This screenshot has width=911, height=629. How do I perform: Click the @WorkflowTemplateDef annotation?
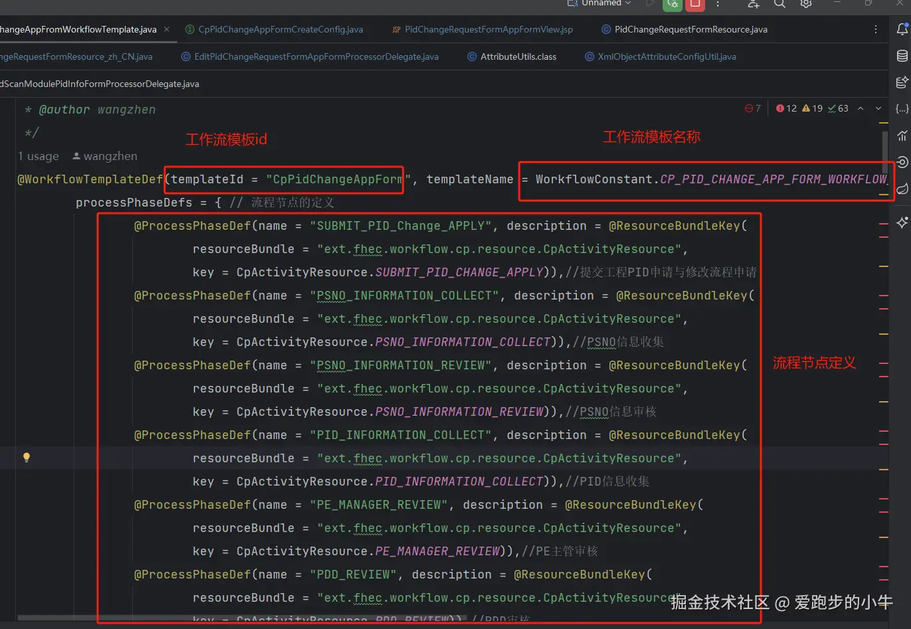90,179
